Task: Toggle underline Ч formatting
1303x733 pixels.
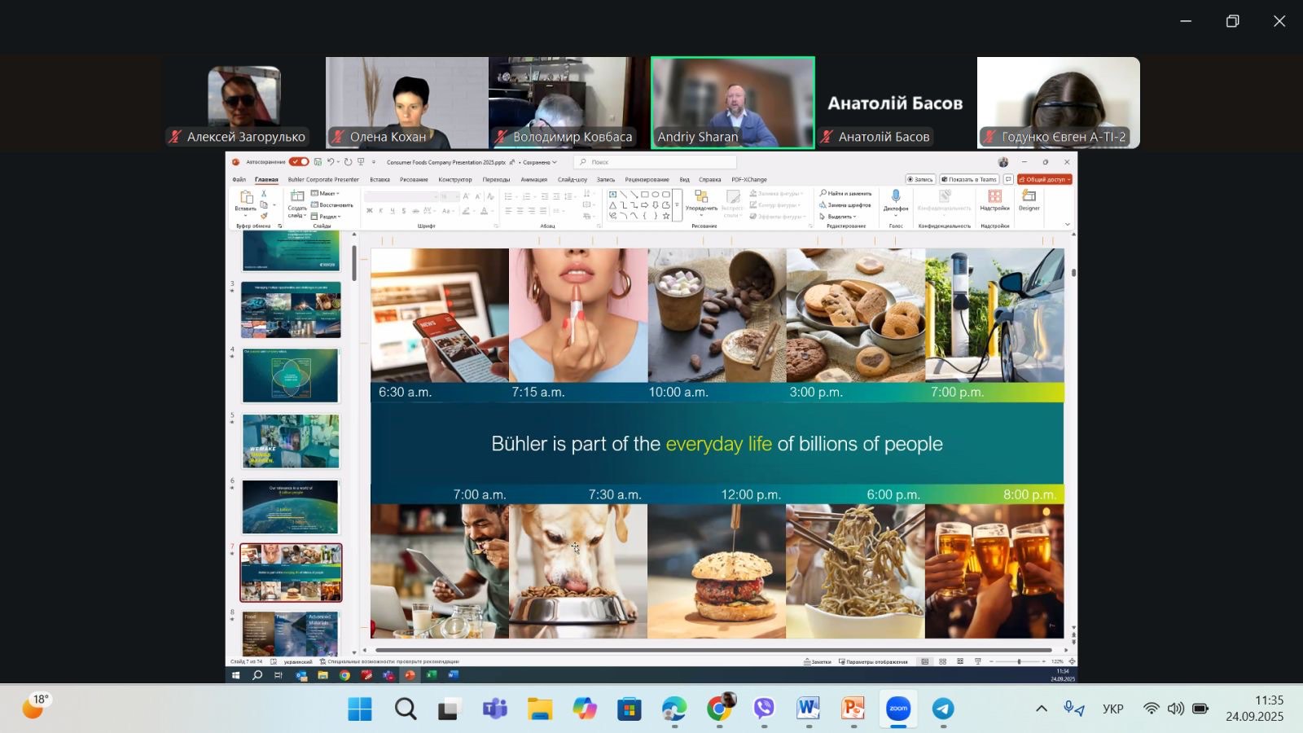Action: (392, 211)
